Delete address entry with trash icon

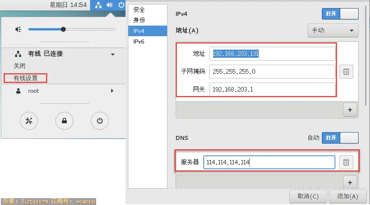pos(346,72)
